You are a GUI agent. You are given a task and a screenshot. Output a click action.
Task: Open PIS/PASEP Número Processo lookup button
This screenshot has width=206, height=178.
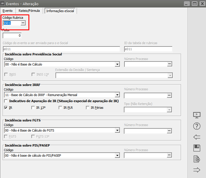click(169, 155)
